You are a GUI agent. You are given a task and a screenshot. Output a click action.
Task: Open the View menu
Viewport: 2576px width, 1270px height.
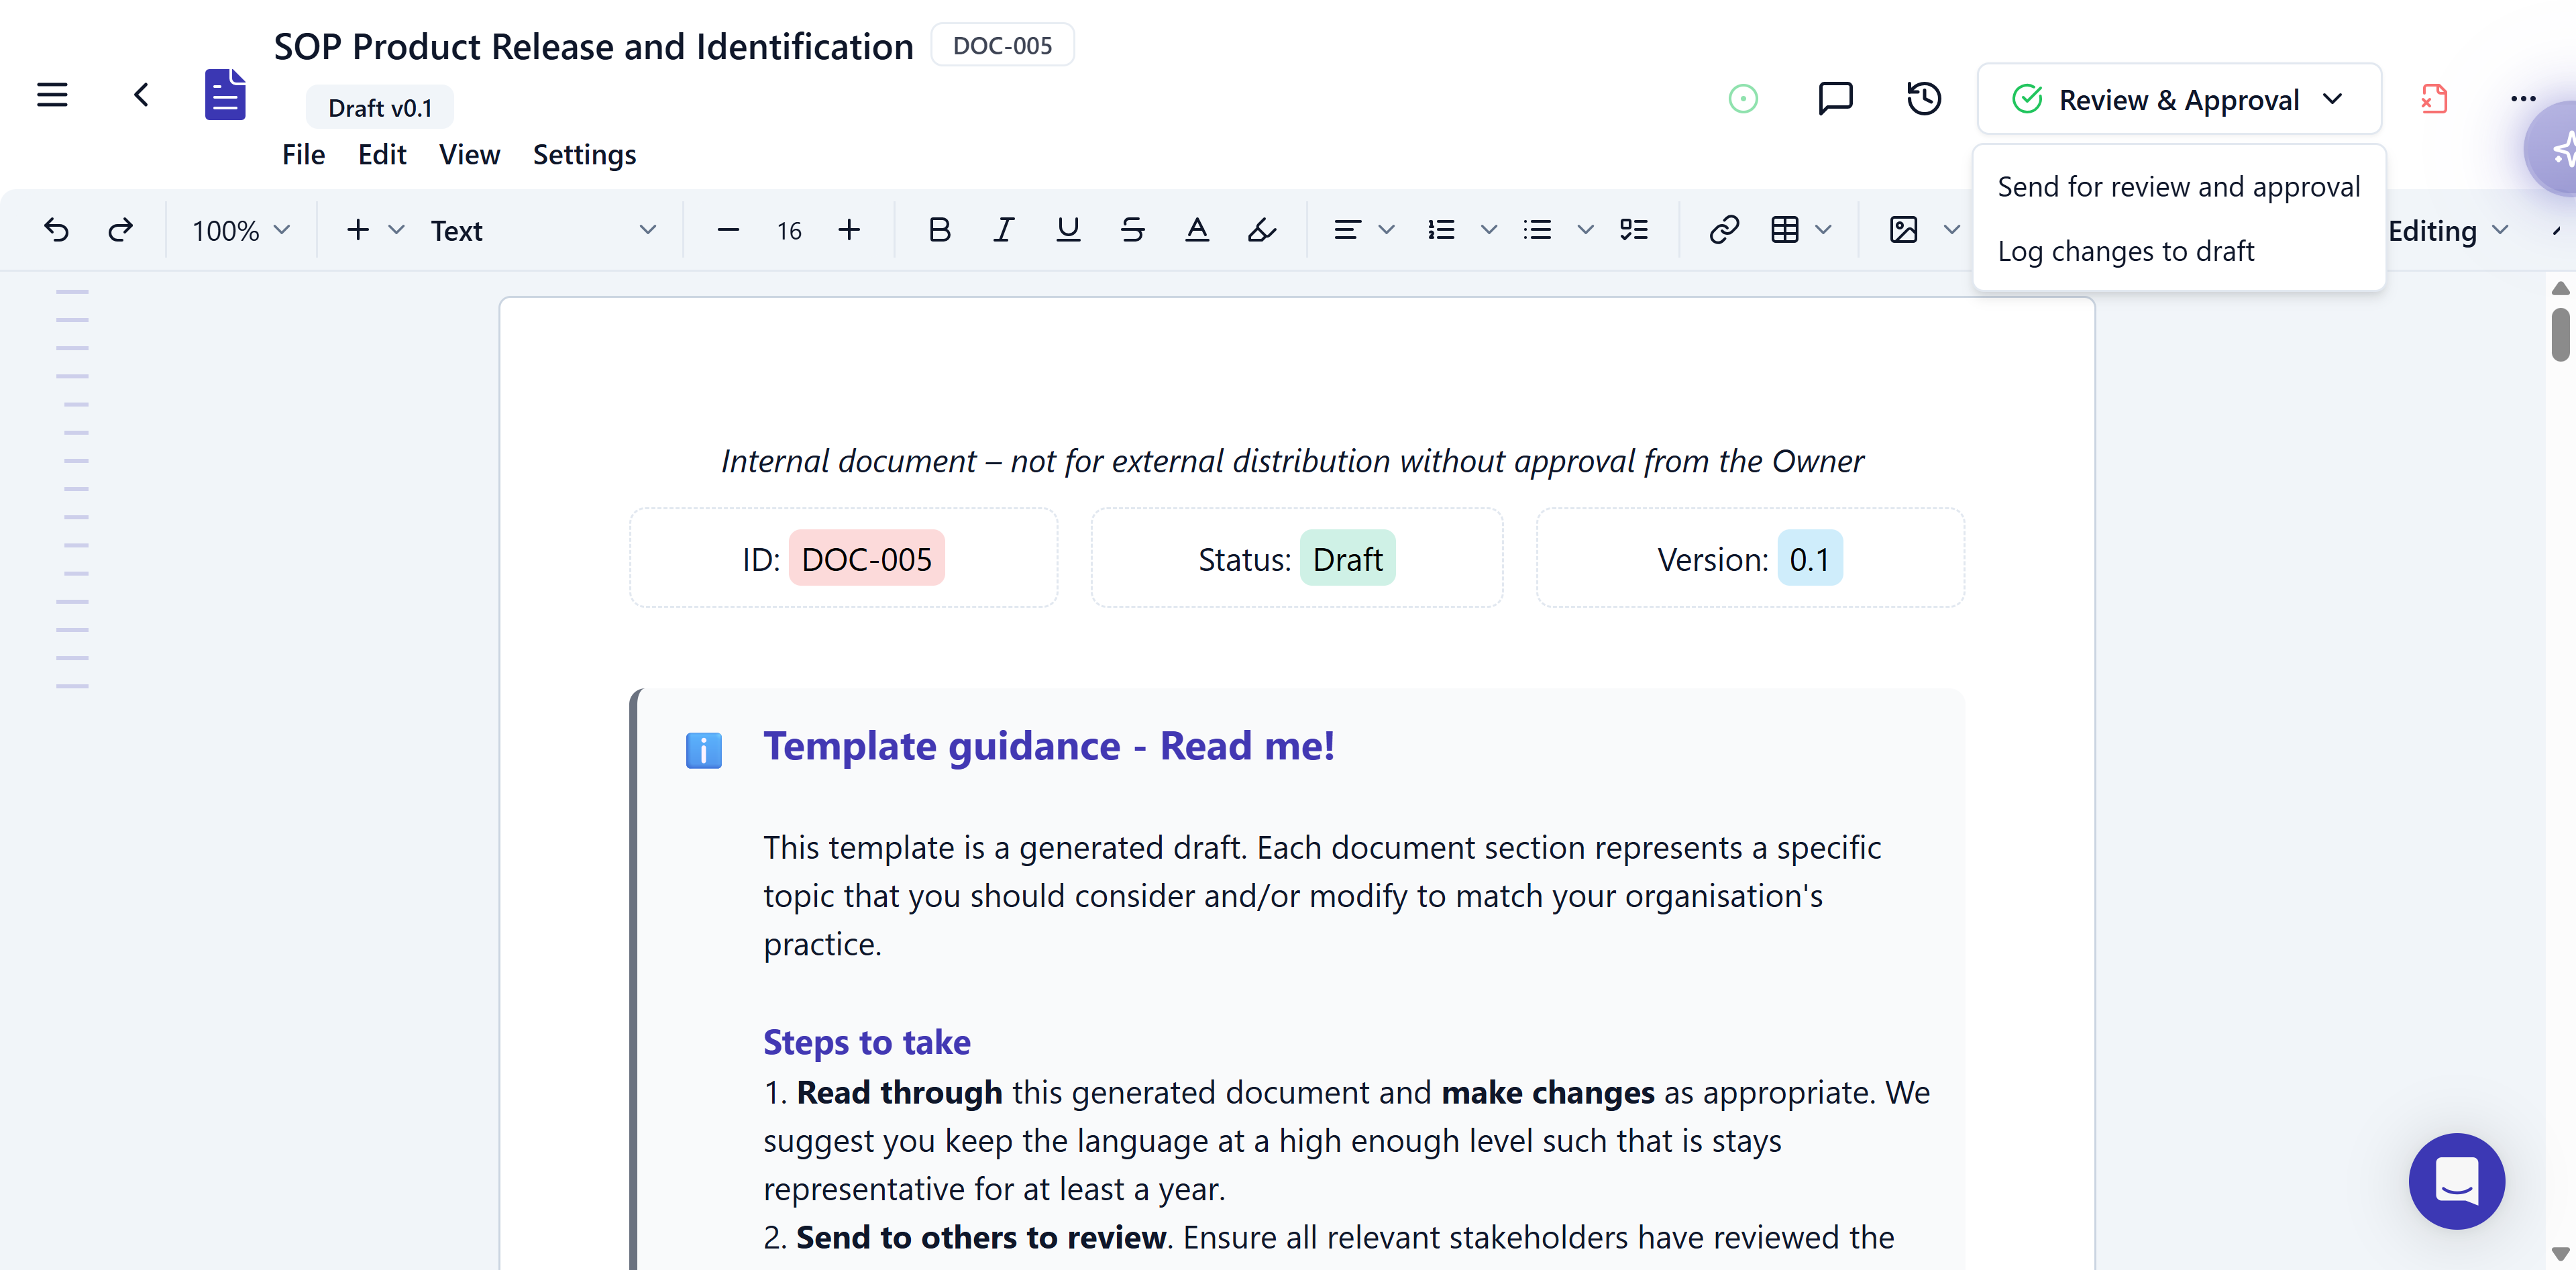coord(469,154)
